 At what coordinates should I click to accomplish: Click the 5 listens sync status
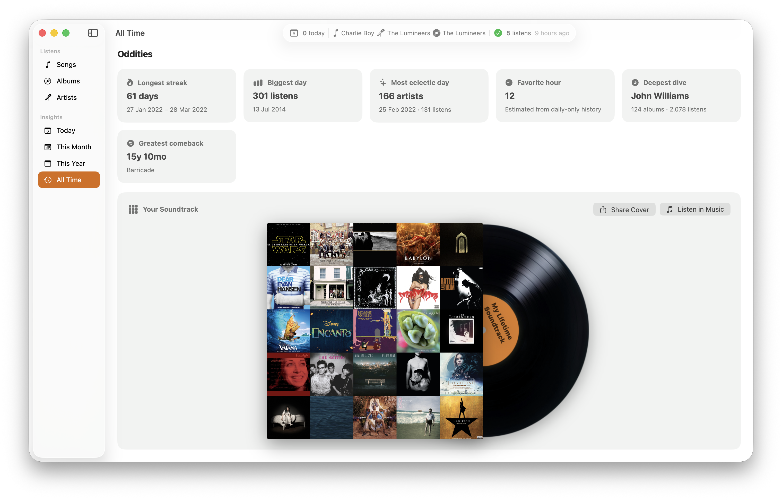pos(519,33)
